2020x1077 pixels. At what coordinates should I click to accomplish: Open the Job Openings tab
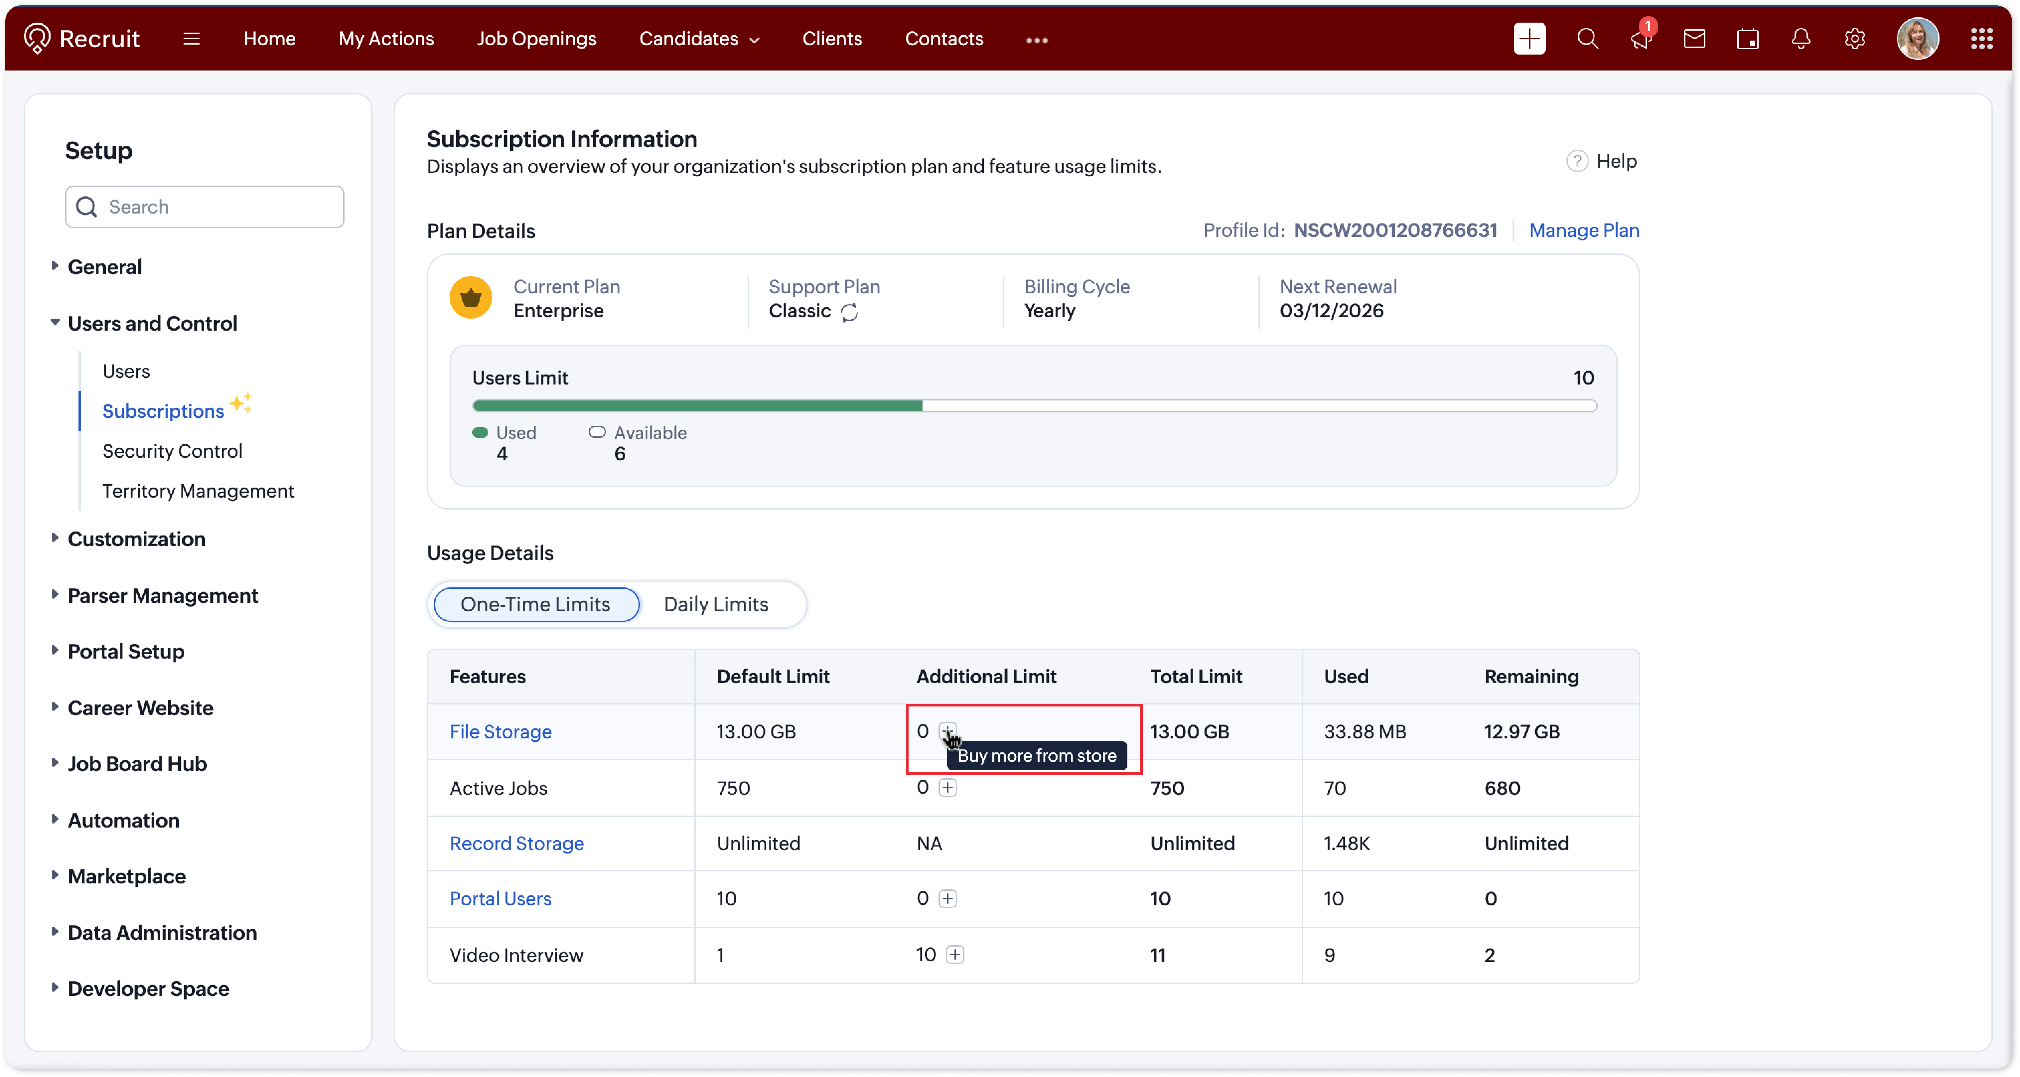pyautogui.click(x=536, y=39)
